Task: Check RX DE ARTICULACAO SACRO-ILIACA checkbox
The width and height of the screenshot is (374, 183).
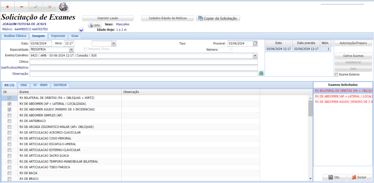Action: 9,156
